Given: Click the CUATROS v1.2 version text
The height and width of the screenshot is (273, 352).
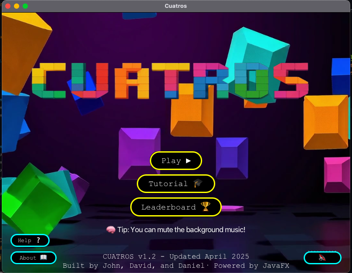Looking at the screenshot, I should point(176,256).
